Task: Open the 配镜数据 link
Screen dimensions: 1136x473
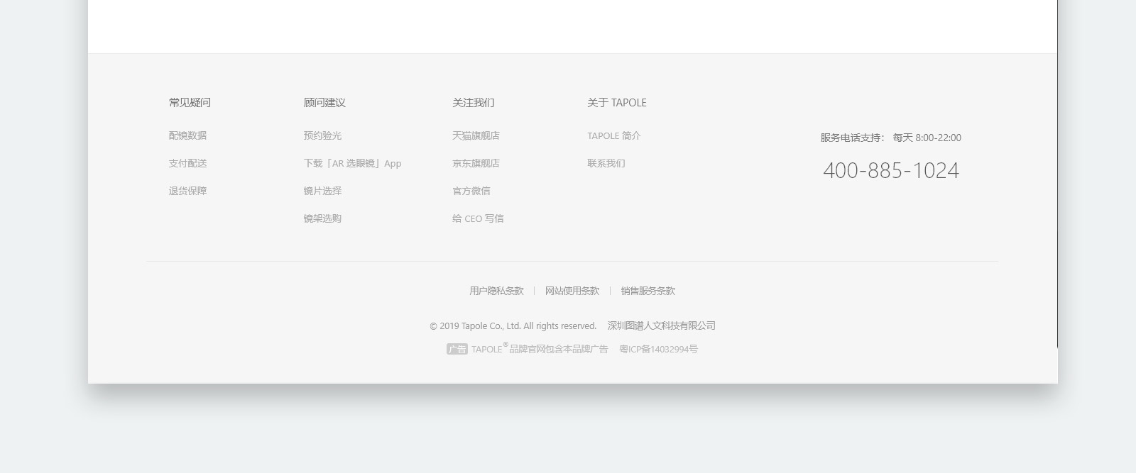Action: [x=187, y=135]
